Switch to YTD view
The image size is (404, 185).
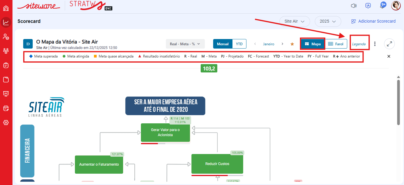point(239,44)
